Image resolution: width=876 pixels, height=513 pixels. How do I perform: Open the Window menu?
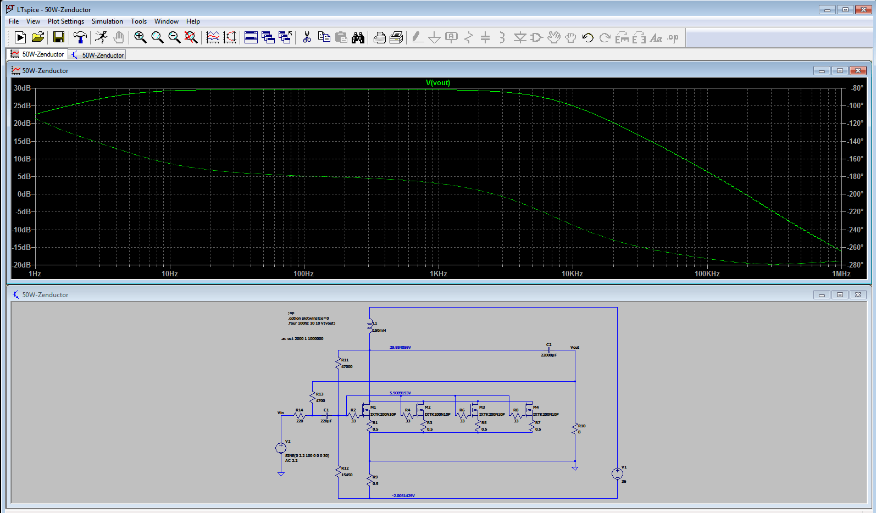[166, 21]
